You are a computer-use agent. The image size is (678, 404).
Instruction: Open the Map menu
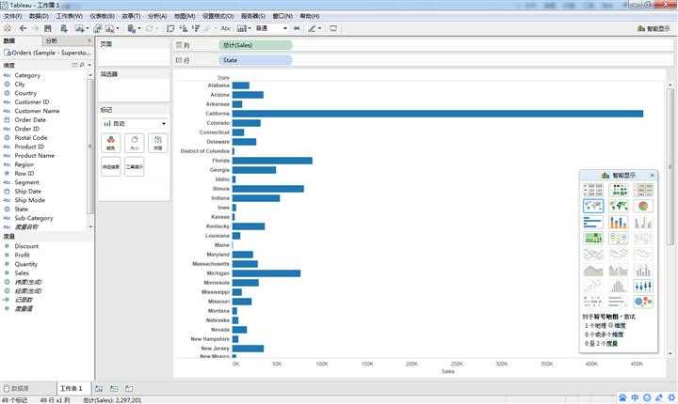(x=185, y=16)
